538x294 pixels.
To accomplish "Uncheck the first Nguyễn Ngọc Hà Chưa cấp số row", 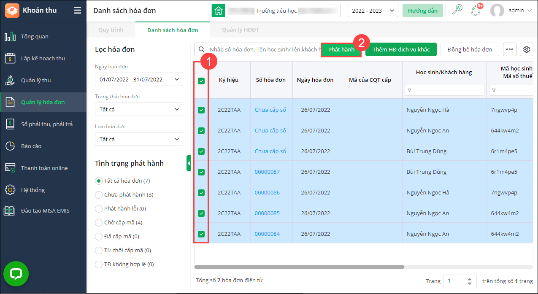I will coord(201,110).
